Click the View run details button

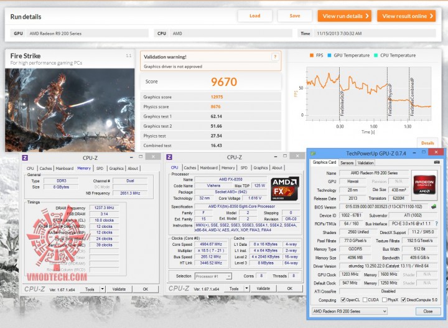(345, 16)
